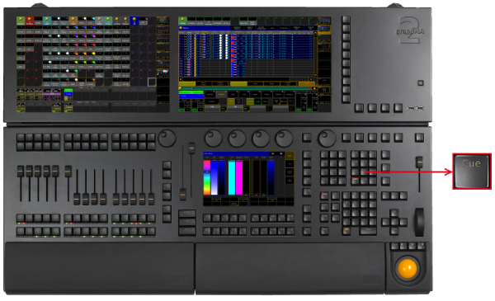Click the grandMA2 logo on the console
The image size is (495, 301).
point(410,31)
